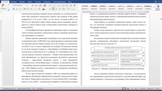
Task: Open underline style dropdown arrow
Action: point(22,9)
